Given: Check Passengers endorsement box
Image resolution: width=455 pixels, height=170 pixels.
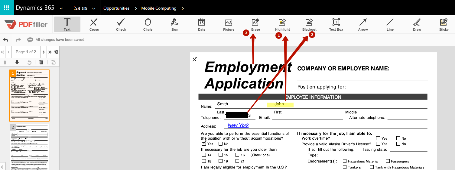Looking at the screenshot, I should click(x=388, y=161).
